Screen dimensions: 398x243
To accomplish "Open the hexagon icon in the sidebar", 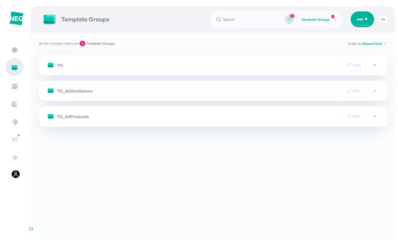I will click(15, 50).
